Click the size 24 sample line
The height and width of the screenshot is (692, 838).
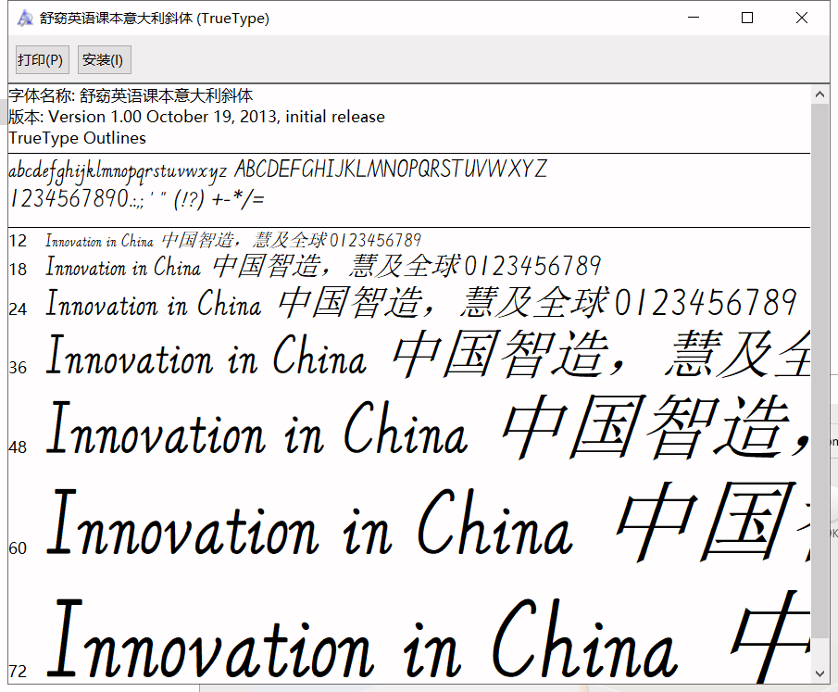point(421,303)
